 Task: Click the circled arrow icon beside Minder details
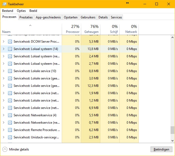[x=5, y=149]
